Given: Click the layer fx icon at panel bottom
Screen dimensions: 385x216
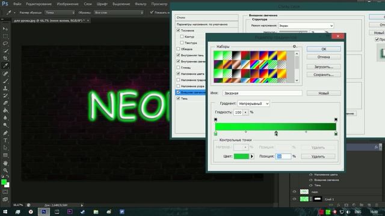Looking at the screenshot, I should coord(339,205).
